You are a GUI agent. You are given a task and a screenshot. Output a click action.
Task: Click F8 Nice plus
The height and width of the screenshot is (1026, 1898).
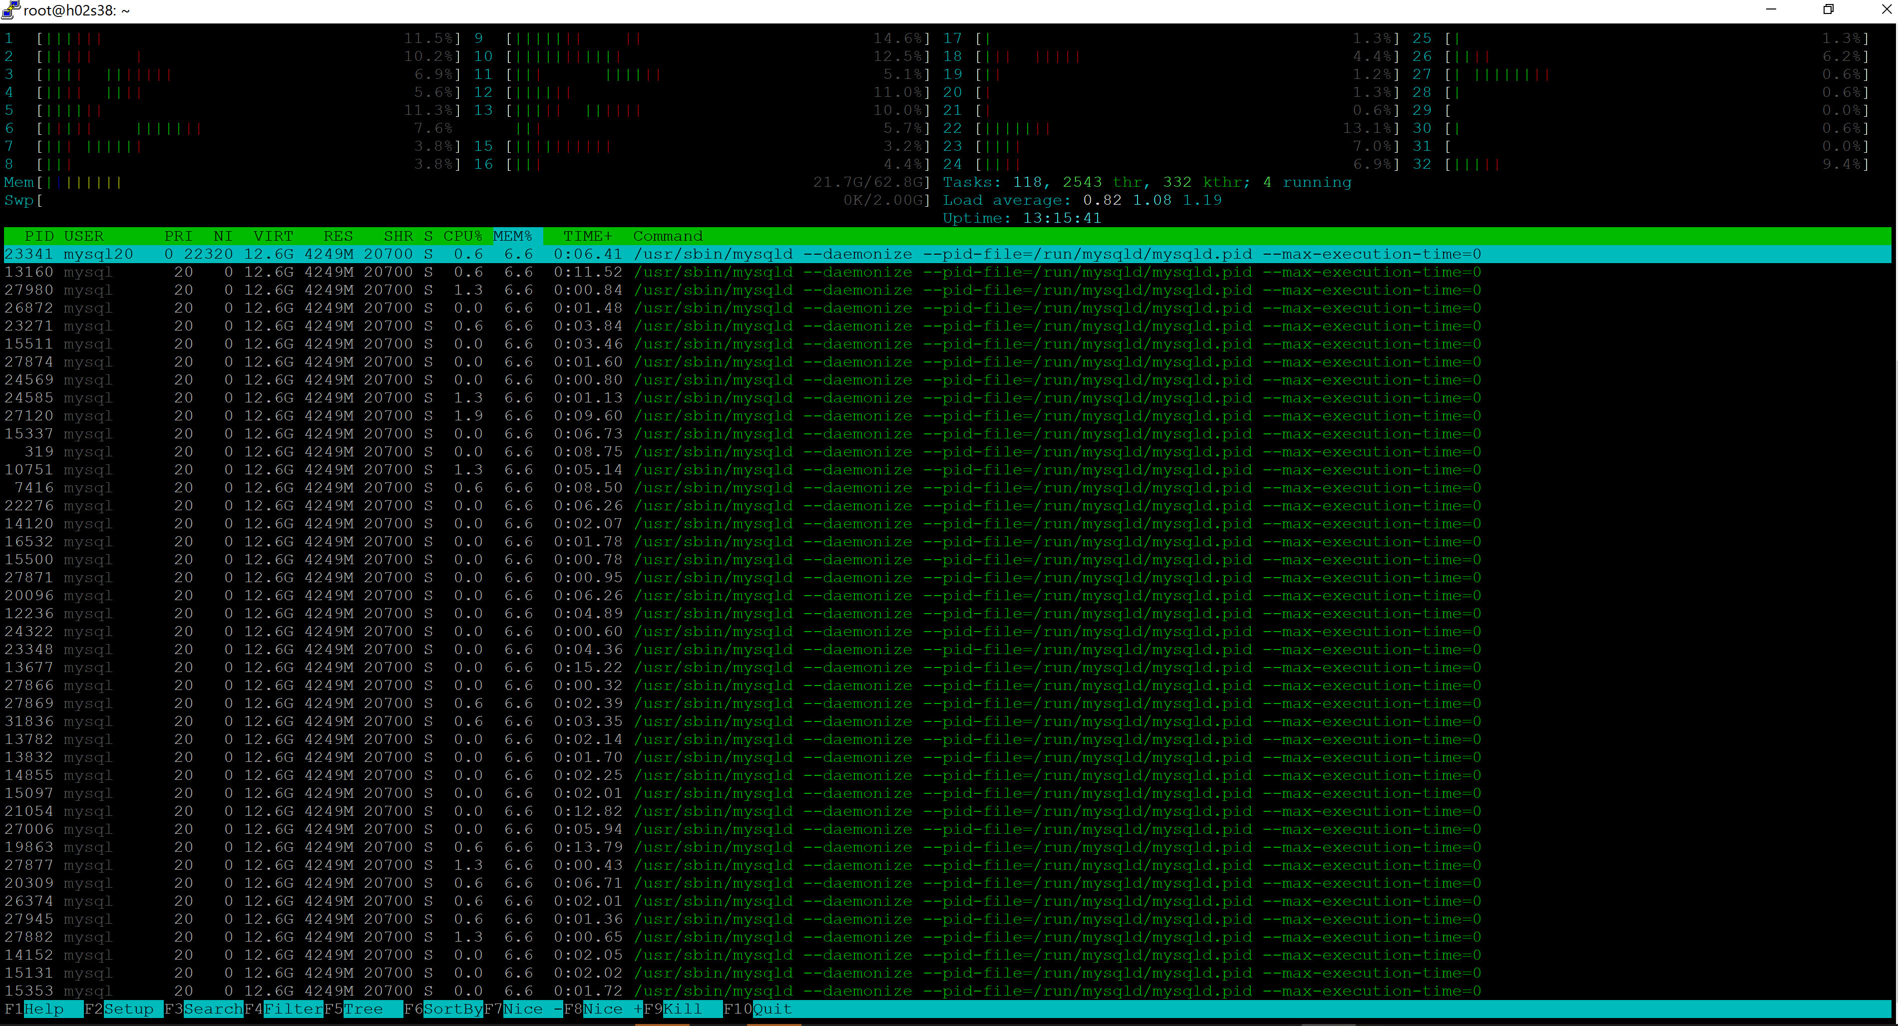(603, 1009)
